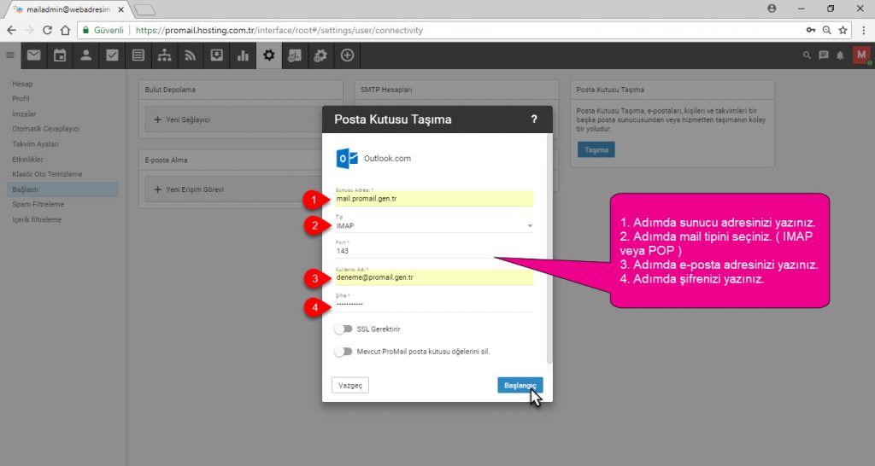
Task: Click the Başlangıç button
Action: point(520,385)
